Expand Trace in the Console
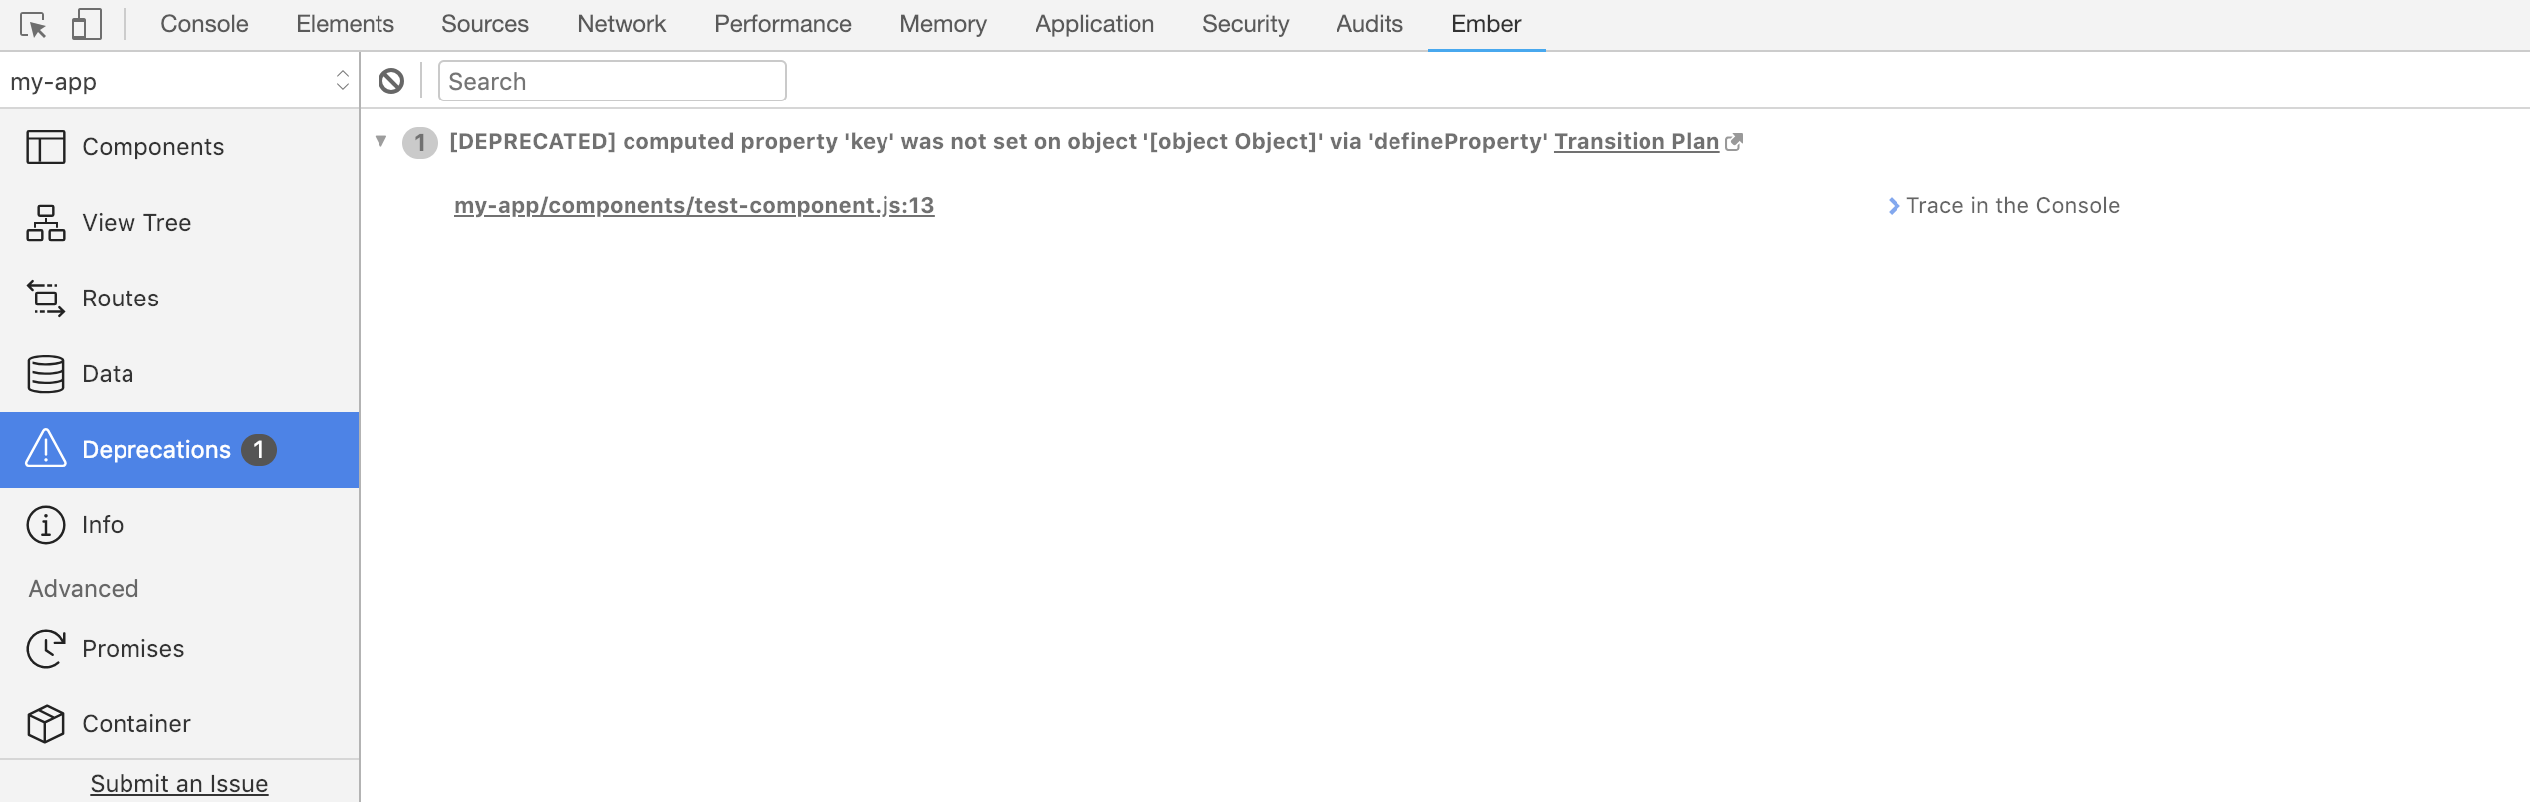 (x=2002, y=206)
